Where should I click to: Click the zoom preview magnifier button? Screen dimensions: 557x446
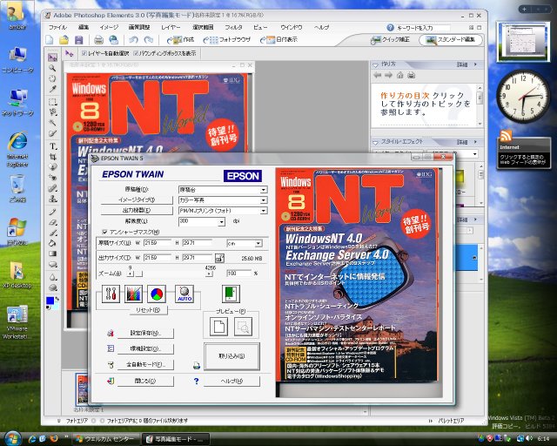(244, 327)
